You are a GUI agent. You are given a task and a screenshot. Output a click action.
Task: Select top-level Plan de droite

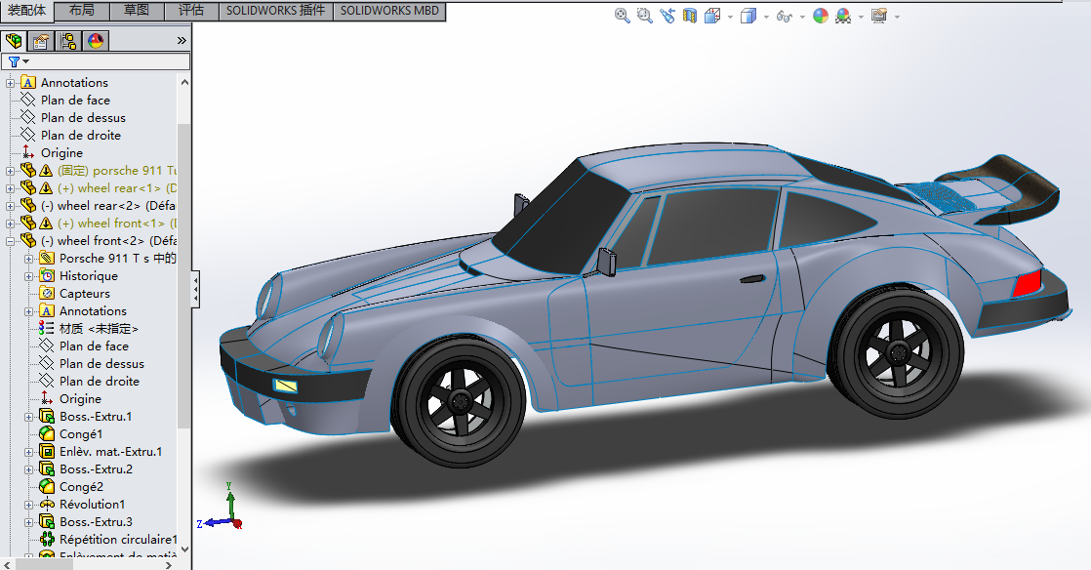[x=81, y=135]
